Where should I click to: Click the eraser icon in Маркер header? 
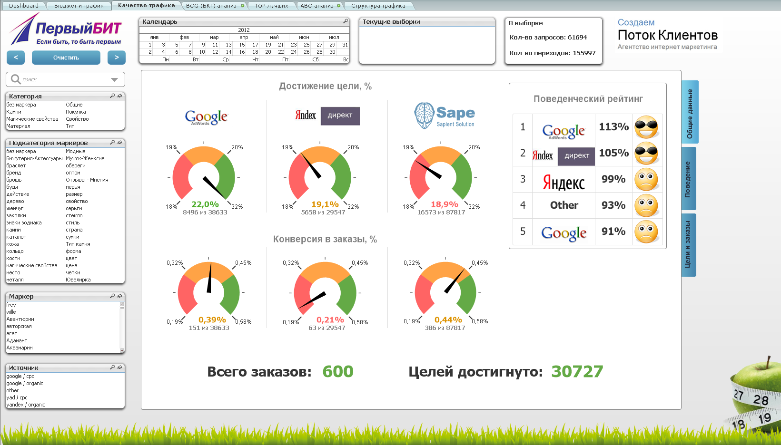120,296
